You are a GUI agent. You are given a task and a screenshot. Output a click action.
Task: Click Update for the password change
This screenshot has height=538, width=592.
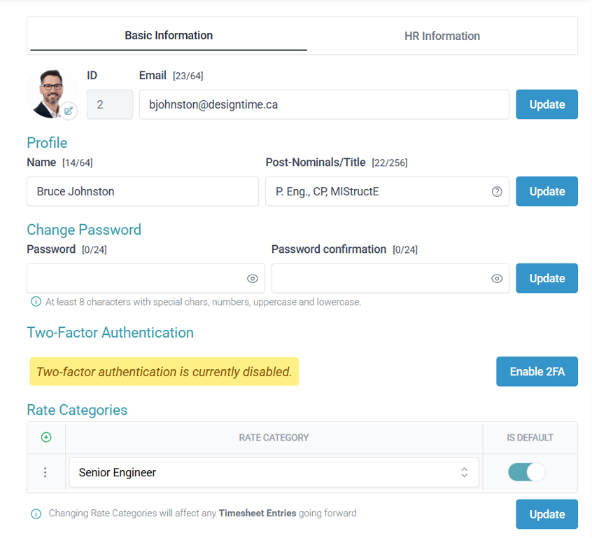pos(547,278)
